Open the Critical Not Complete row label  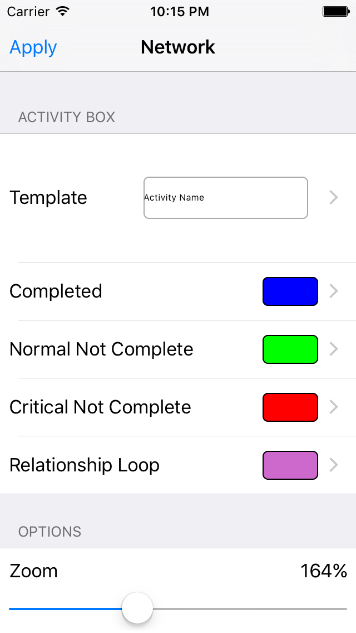pos(100,407)
